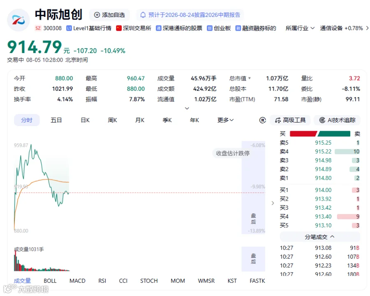Expand more quote stats chevron

point(187,108)
